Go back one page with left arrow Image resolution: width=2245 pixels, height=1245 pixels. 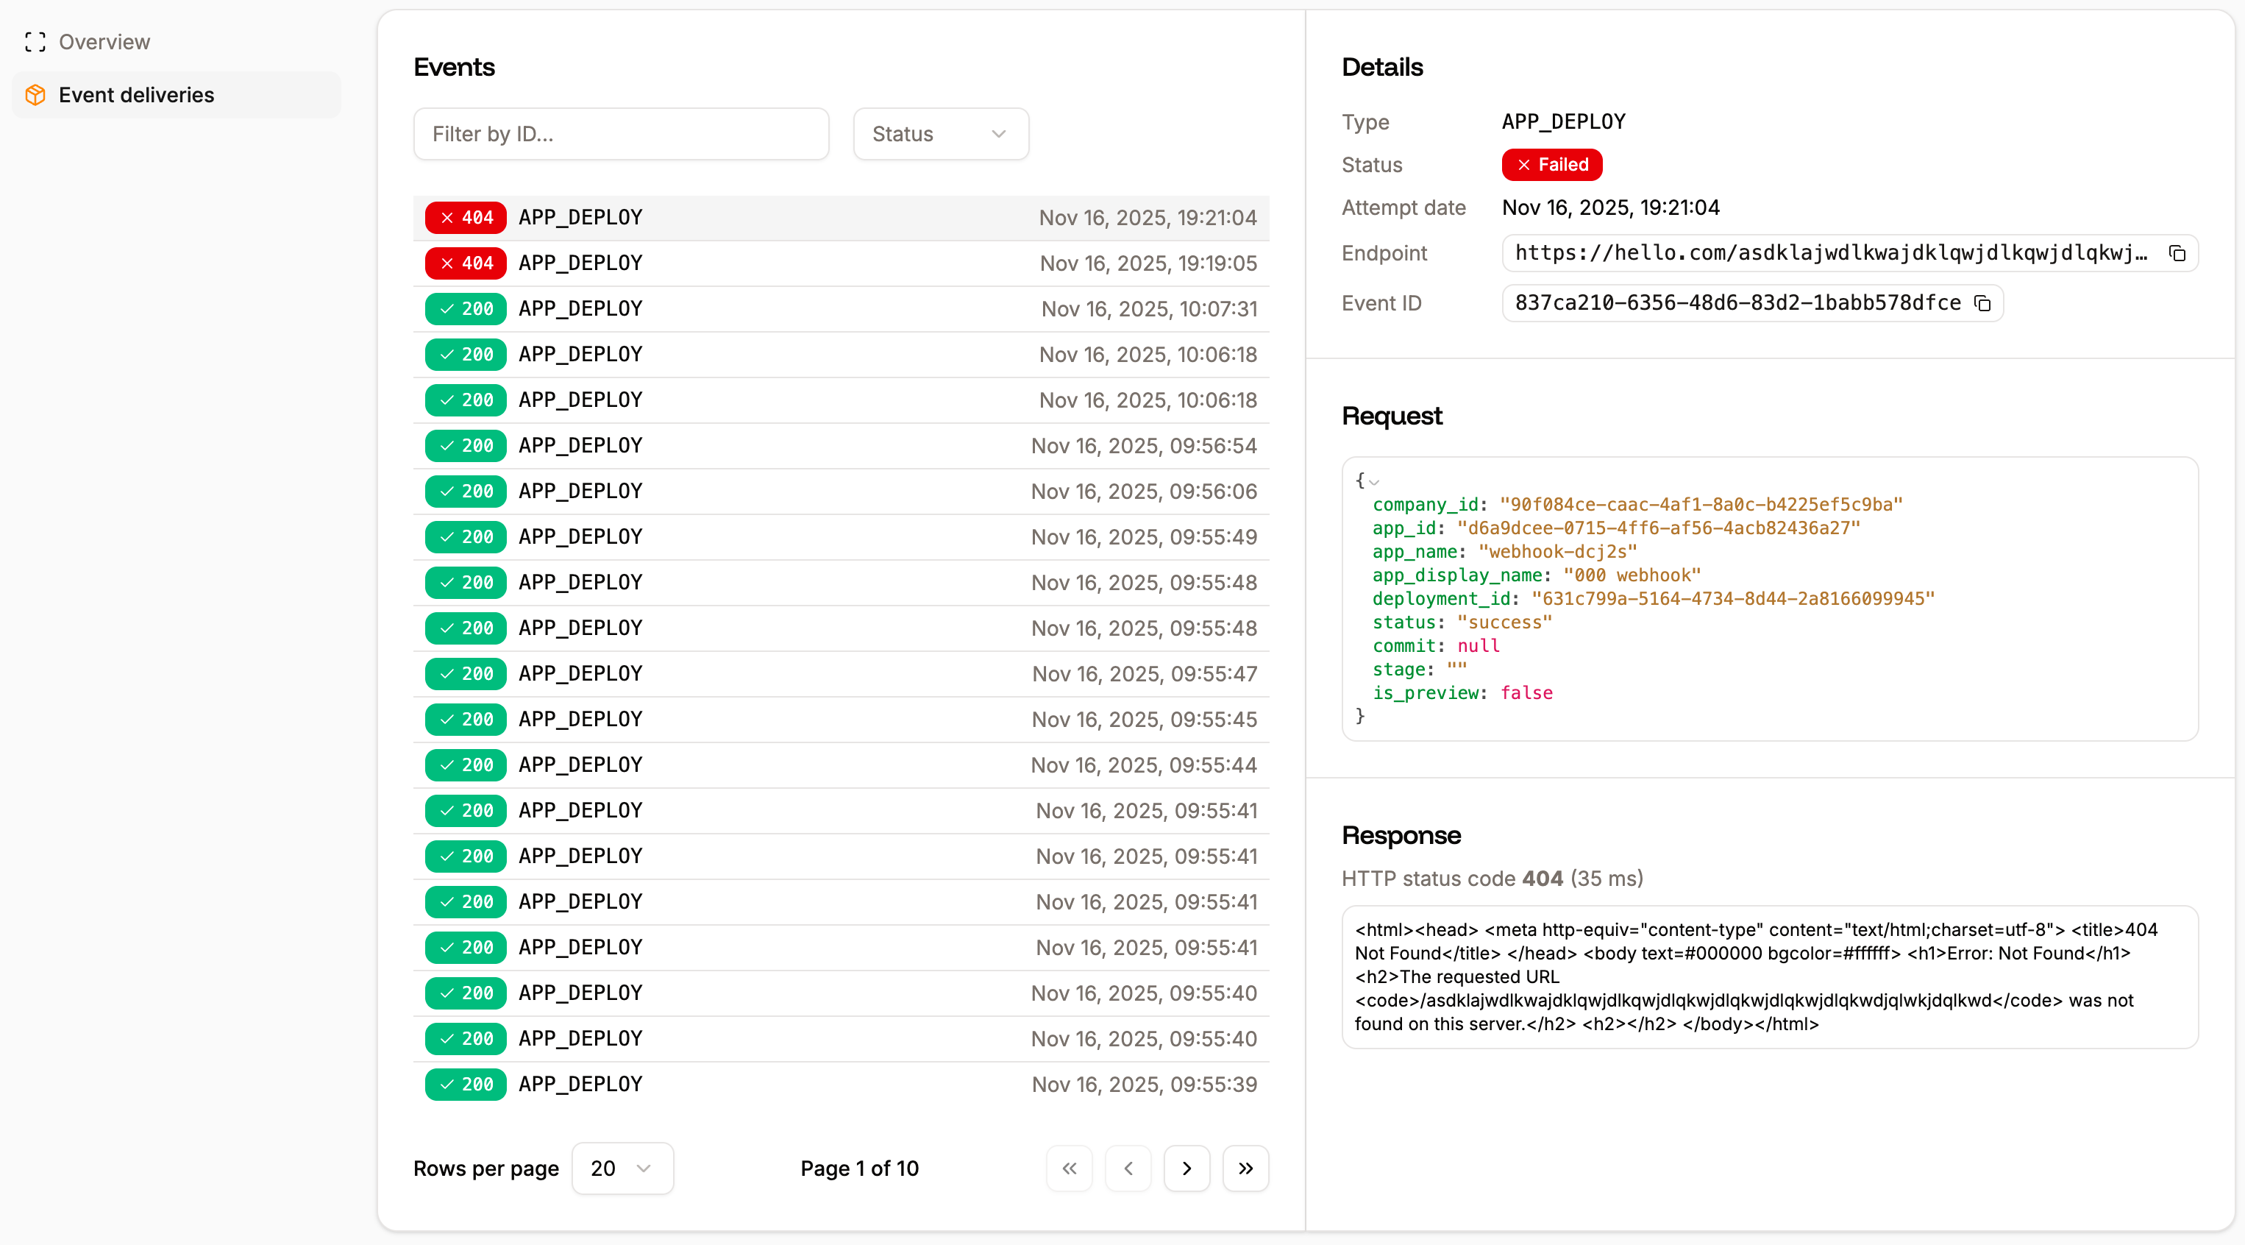coord(1128,1168)
